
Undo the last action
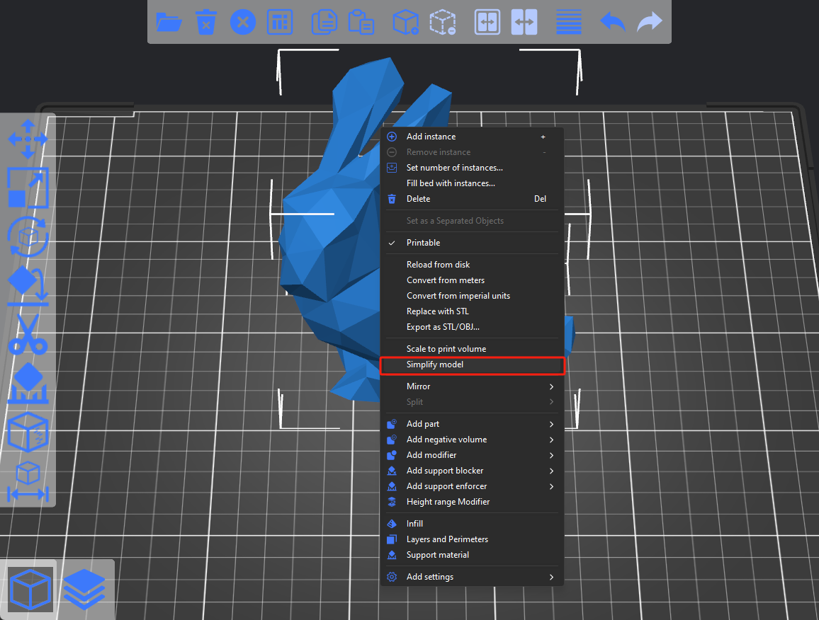pyautogui.click(x=611, y=22)
